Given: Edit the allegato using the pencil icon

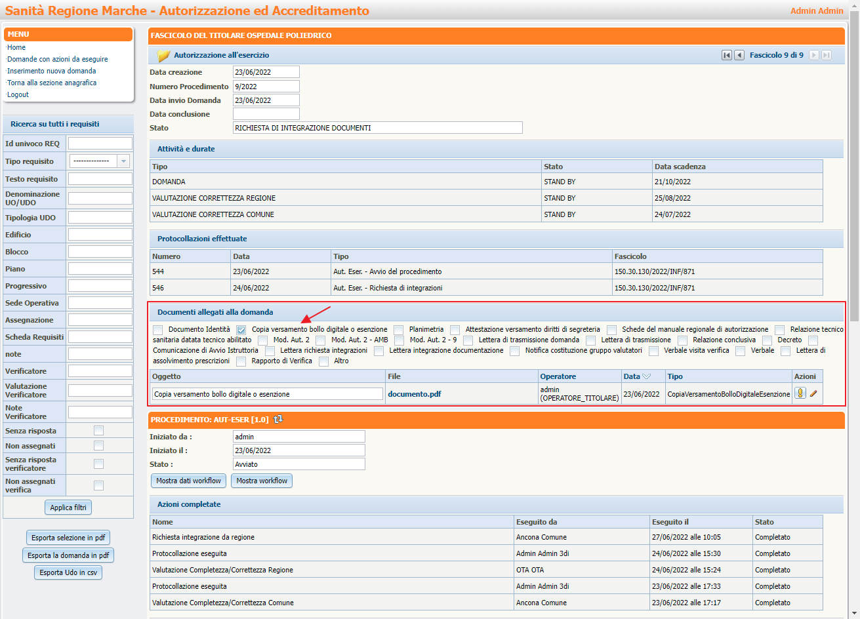Looking at the screenshot, I should [x=813, y=393].
